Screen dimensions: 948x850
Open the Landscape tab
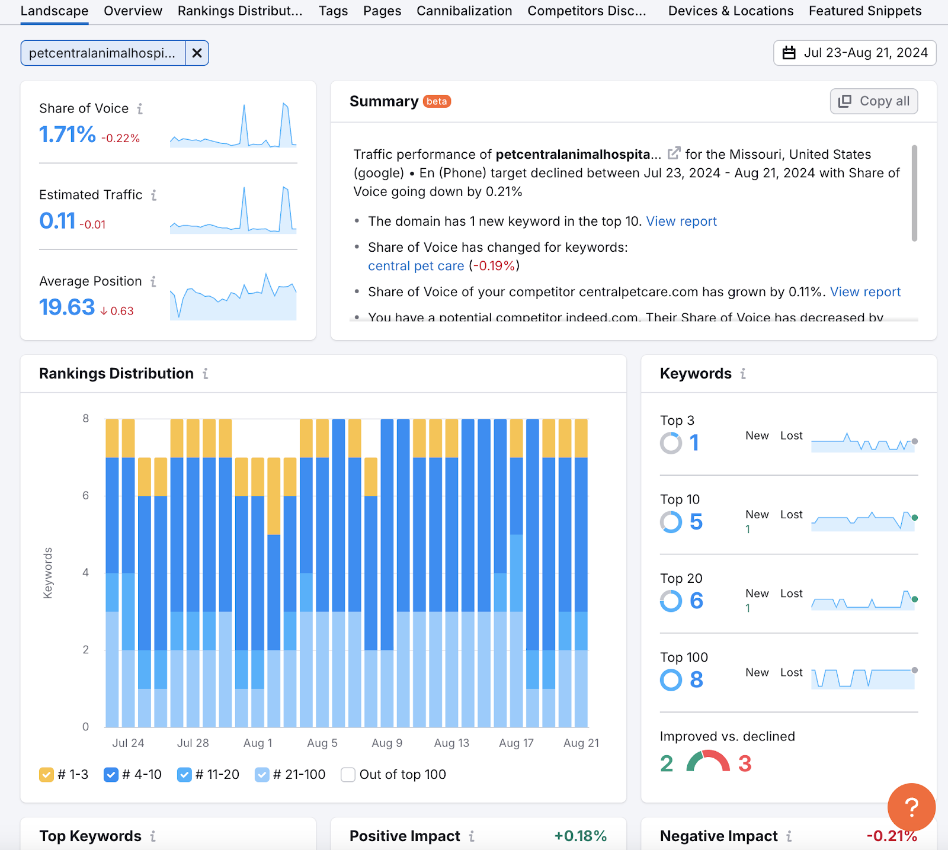(55, 11)
